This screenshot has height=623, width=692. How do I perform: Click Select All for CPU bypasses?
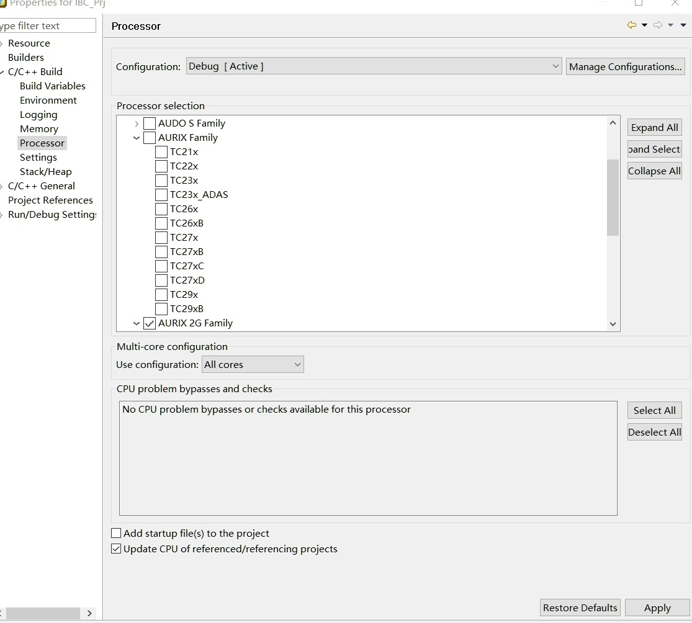tap(655, 410)
